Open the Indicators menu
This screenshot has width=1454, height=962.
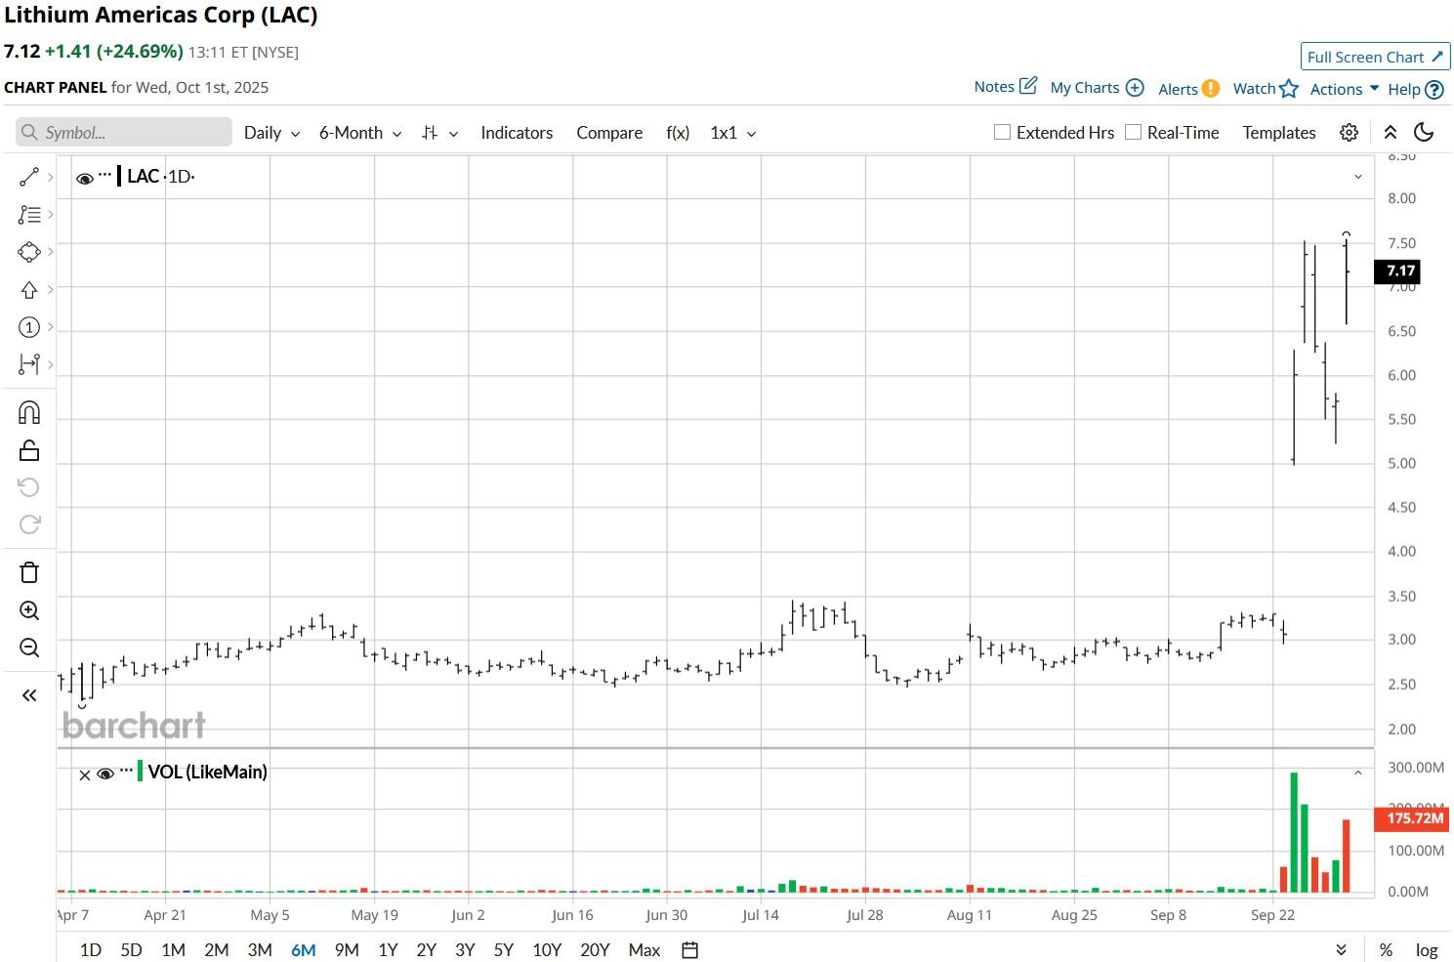pyautogui.click(x=517, y=133)
